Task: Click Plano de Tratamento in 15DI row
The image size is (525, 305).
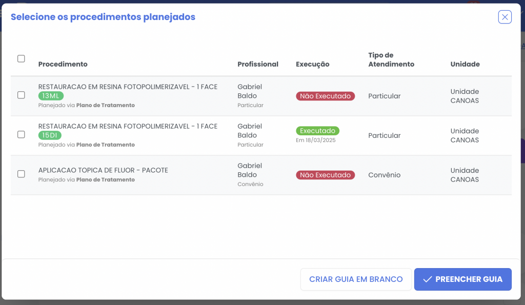Action: click(105, 145)
